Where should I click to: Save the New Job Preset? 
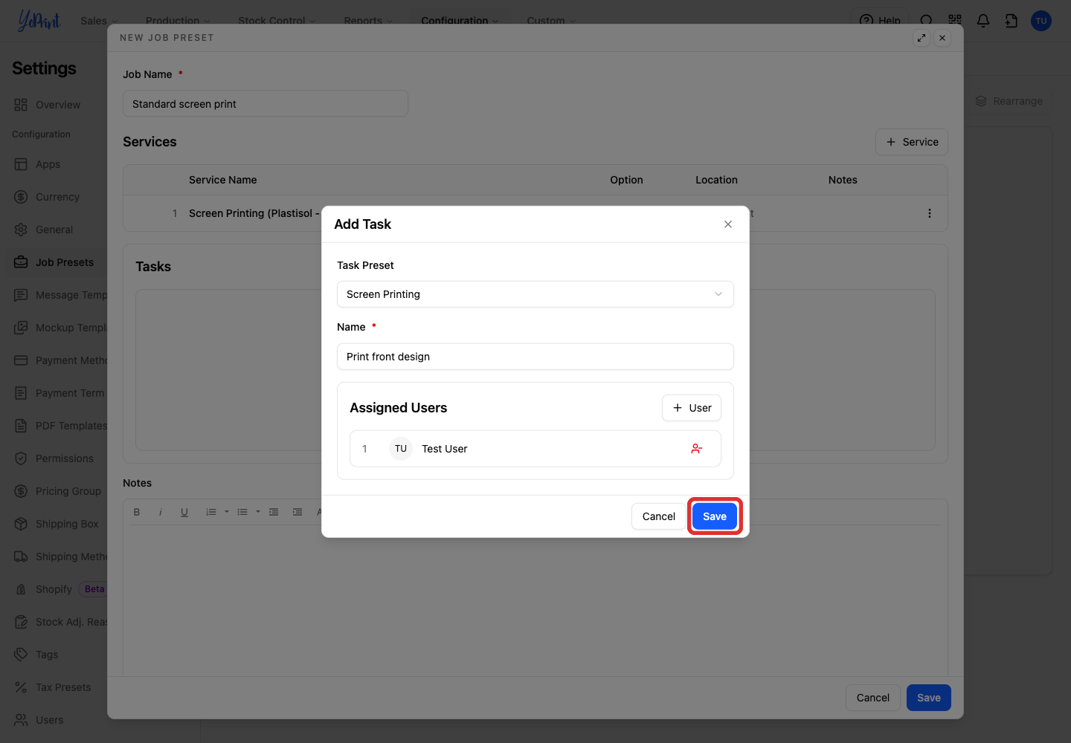point(929,698)
